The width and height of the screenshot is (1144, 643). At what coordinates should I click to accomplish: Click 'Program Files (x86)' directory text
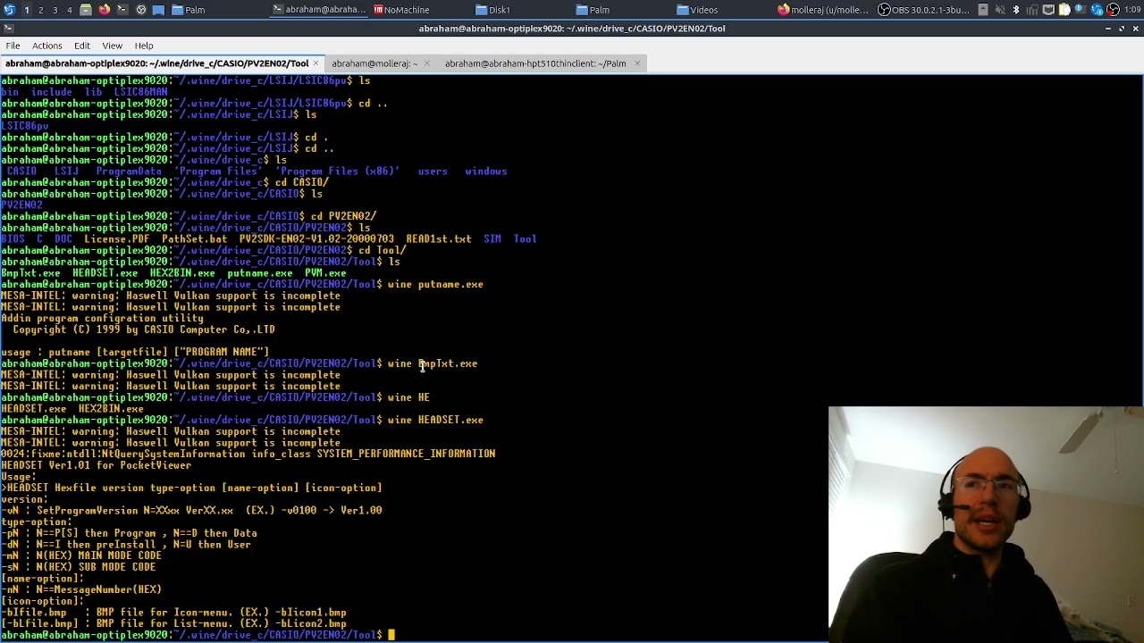pos(337,171)
